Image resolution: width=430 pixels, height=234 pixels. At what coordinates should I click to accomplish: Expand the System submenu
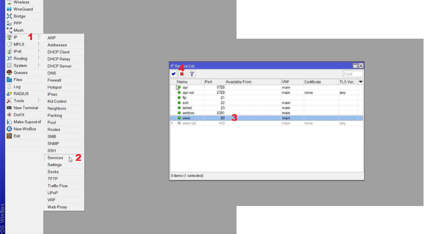20,66
